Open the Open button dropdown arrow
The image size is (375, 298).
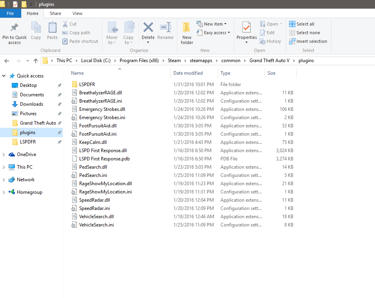coord(281,24)
